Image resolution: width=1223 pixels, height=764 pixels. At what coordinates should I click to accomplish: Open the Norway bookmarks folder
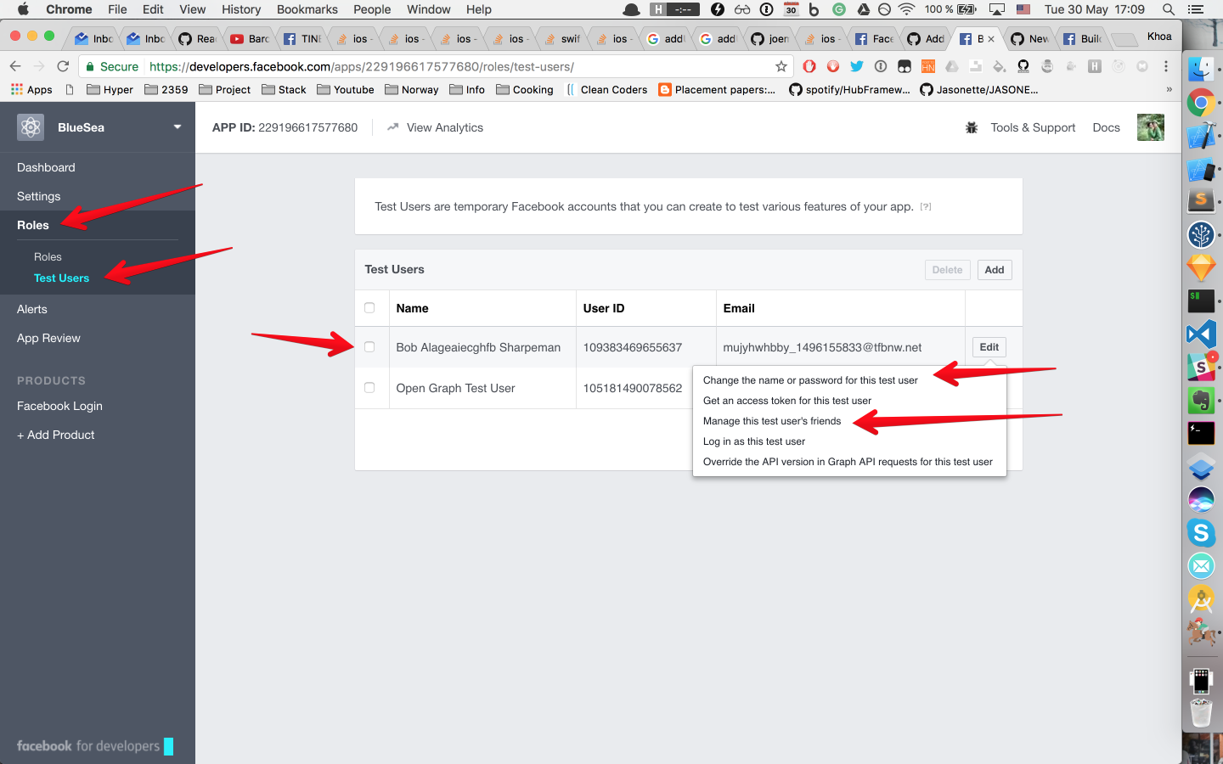pyautogui.click(x=412, y=89)
